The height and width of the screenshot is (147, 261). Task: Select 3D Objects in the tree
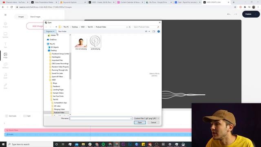(55, 47)
